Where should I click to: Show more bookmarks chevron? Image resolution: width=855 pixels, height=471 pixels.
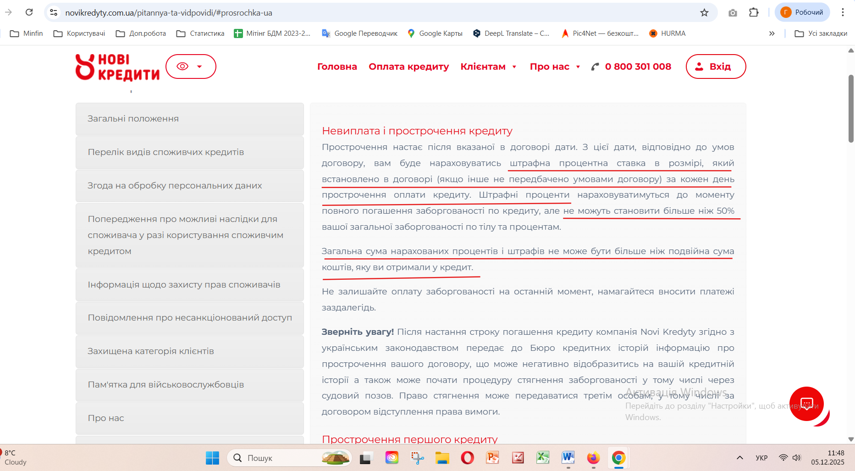pyautogui.click(x=772, y=33)
